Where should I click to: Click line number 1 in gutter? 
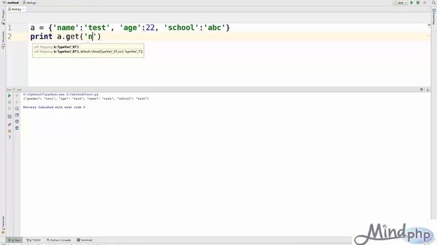tap(10, 27)
